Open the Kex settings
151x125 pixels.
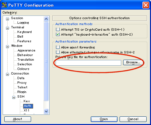[27, 101]
